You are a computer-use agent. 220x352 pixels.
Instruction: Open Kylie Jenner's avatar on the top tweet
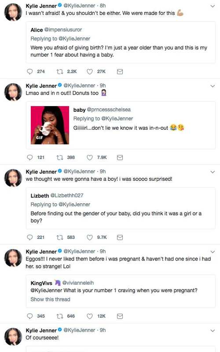[13, 12]
